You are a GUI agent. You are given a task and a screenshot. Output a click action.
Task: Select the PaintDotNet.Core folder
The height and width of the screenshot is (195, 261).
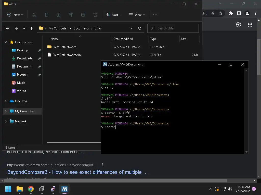(64, 47)
